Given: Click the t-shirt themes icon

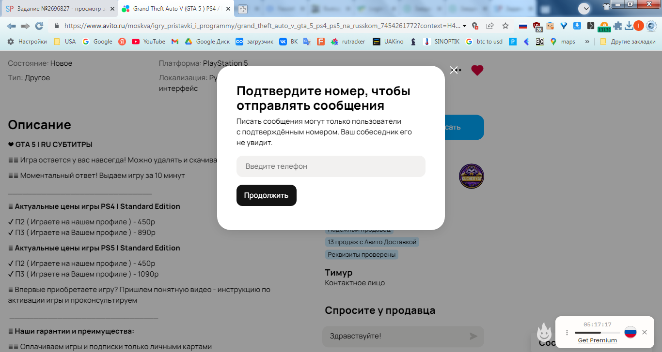Looking at the screenshot, I should point(606,7).
